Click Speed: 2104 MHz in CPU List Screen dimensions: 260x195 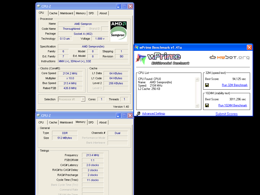click(150, 86)
